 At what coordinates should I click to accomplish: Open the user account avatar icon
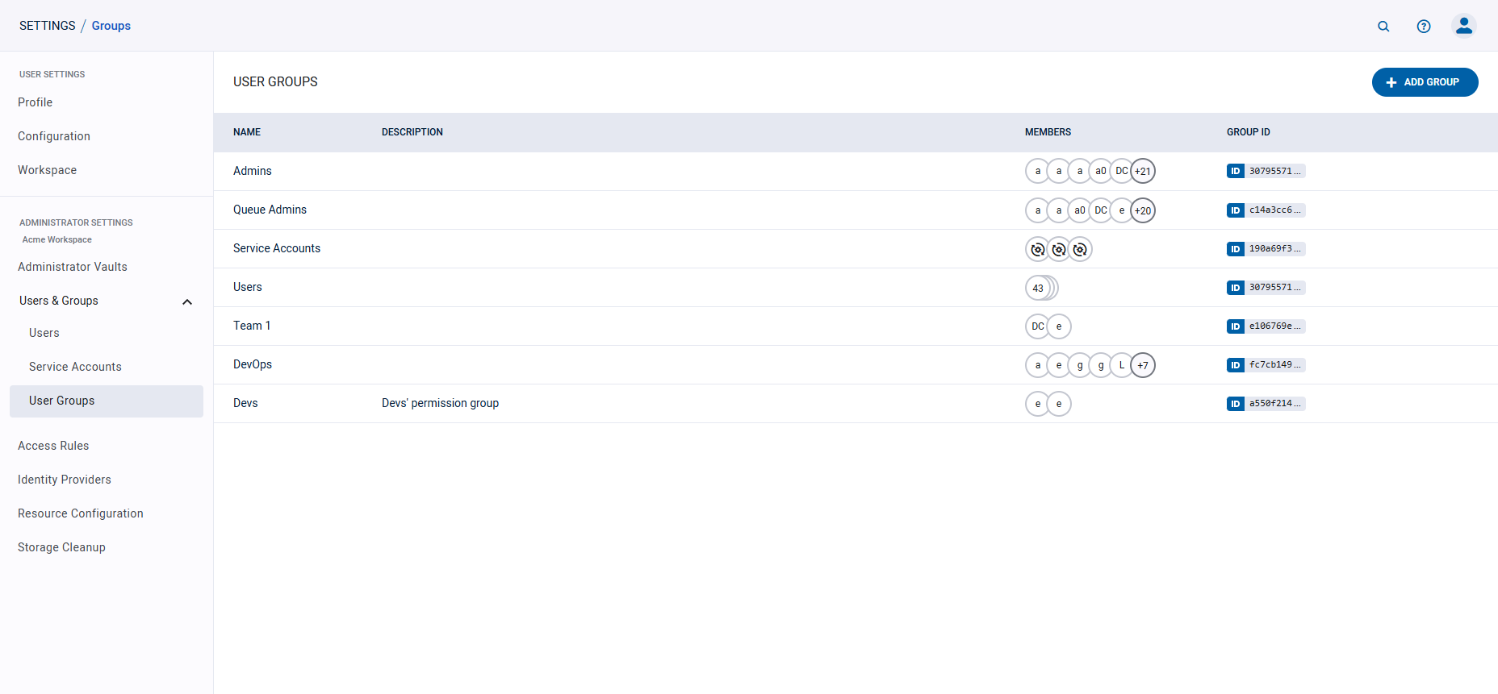1463,26
